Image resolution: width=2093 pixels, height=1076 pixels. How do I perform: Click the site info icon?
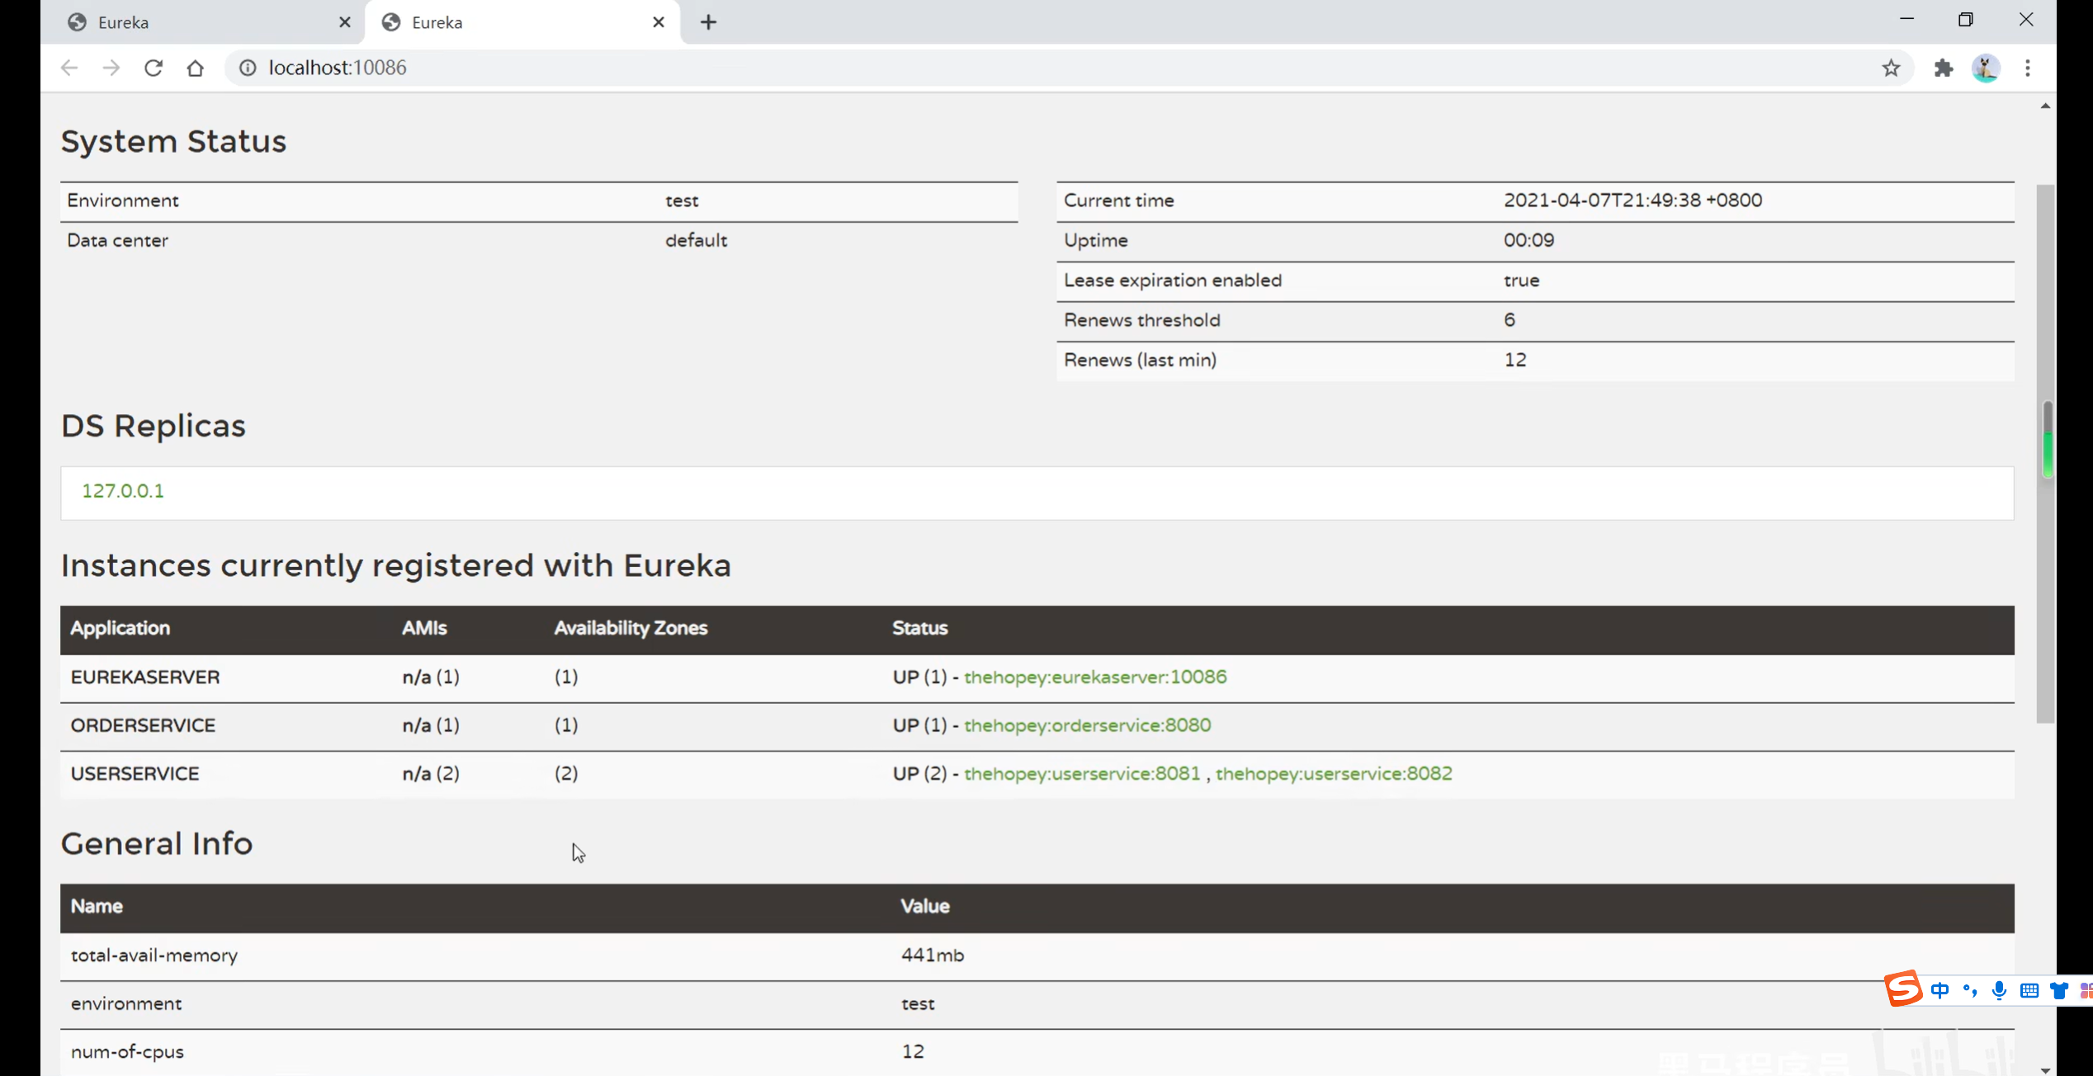pos(248,68)
